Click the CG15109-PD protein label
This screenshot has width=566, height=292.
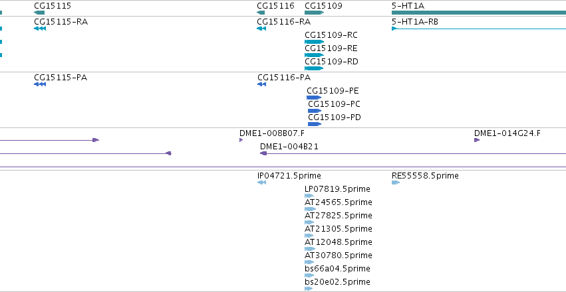[x=335, y=117]
